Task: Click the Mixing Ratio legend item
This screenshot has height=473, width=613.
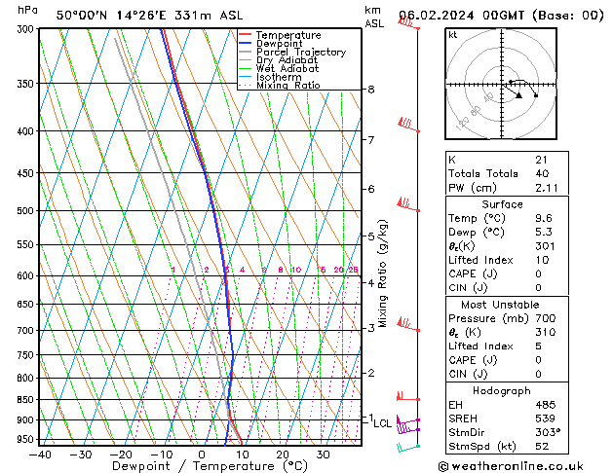Action: coord(288,86)
